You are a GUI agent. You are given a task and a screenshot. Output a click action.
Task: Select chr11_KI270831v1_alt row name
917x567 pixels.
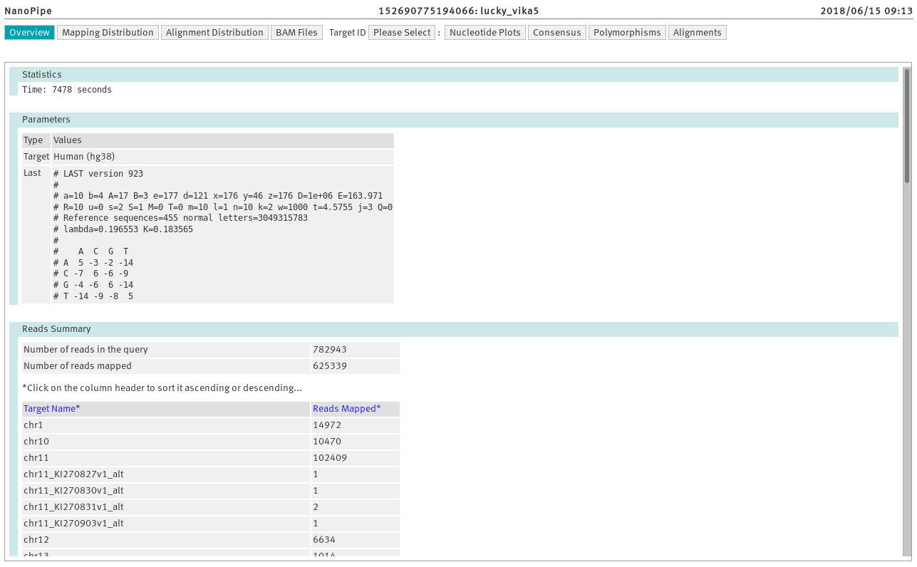tap(166, 507)
